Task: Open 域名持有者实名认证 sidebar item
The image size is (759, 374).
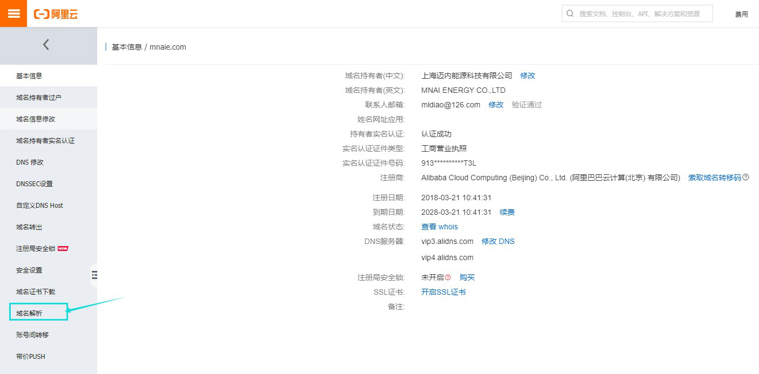Action: point(49,140)
